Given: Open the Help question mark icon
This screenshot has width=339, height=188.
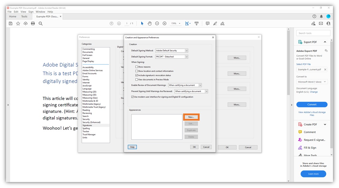Looking at the screenshot, I should tap(314, 16).
